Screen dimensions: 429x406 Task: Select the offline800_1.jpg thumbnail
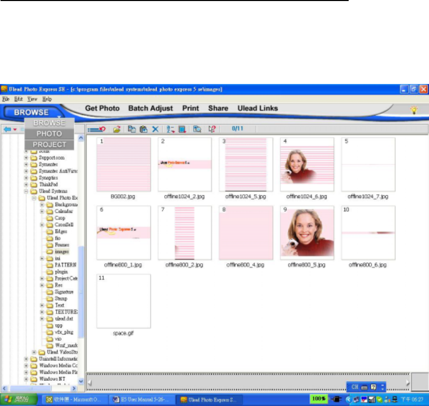click(124, 233)
